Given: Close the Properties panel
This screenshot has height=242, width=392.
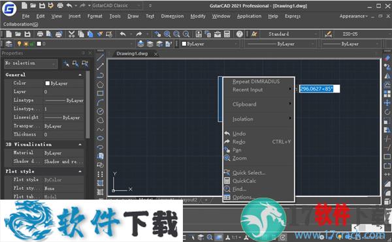Looking at the screenshot, I should coord(90,53).
